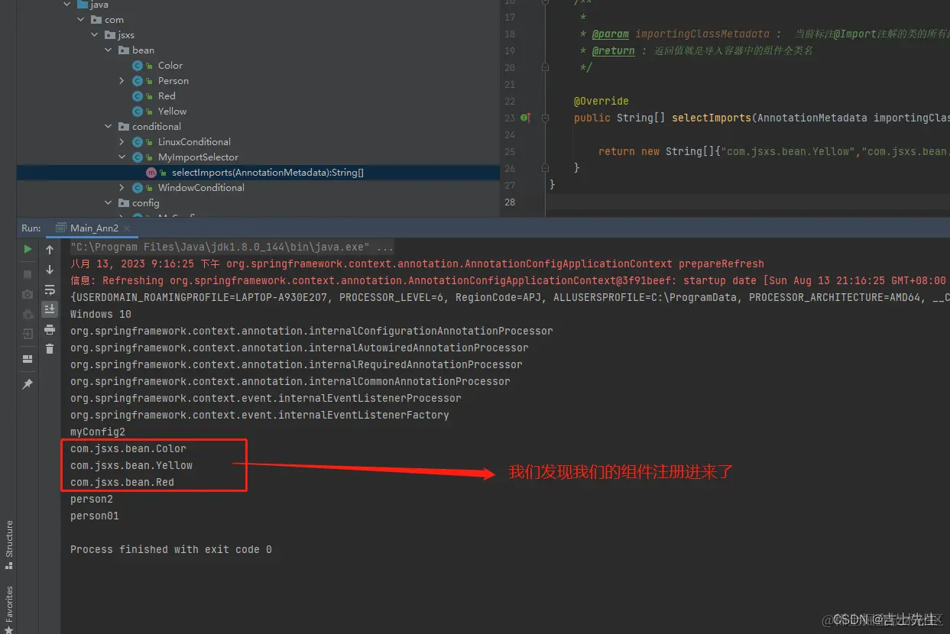Click the Print console output icon
Image resolution: width=950 pixels, height=634 pixels.
pyautogui.click(x=50, y=329)
